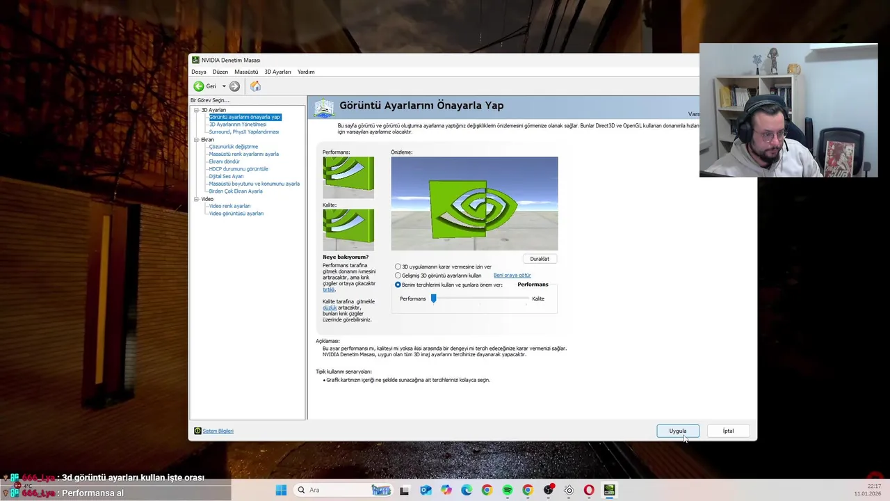This screenshot has height=501, width=890.
Task: Open the Yardım menu
Action: [x=306, y=72]
